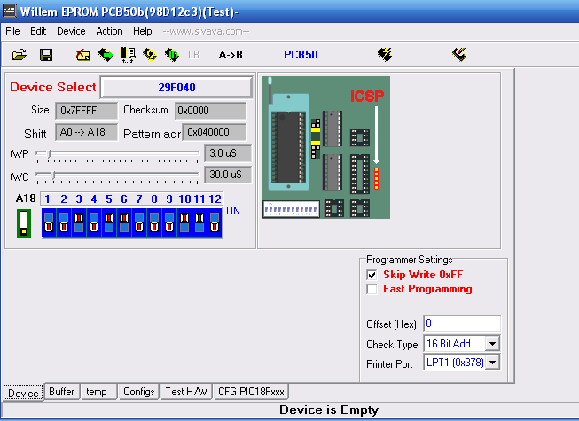Toggle DIP switch number 1
The width and height of the screenshot is (579, 421).
point(50,222)
